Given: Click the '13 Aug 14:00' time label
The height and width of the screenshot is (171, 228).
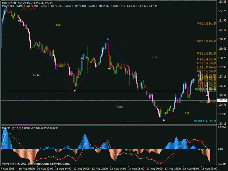Looking at the screenshot, I should [118, 168].
